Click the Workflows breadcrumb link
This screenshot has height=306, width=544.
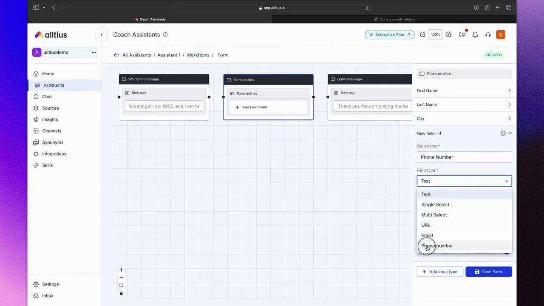[198, 55]
